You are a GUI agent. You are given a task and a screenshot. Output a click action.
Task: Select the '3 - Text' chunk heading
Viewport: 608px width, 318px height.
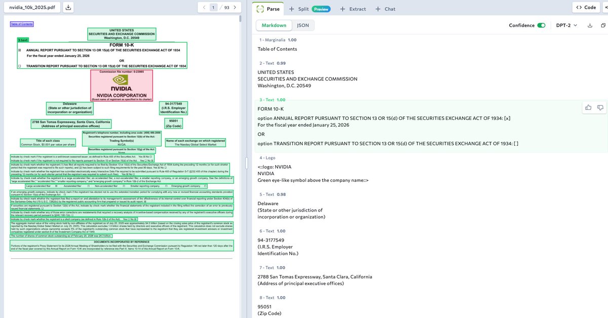272,100
